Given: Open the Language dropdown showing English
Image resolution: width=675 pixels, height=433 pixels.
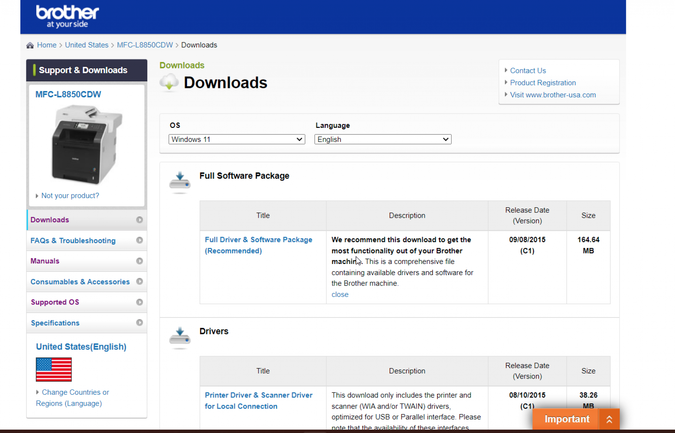Looking at the screenshot, I should pyautogui.click(x=383, y=139).
